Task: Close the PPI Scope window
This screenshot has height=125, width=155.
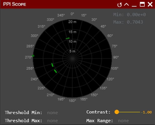Action: tap(150, 4)
